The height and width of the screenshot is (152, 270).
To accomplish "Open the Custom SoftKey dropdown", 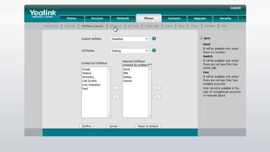I will point(130,39).
